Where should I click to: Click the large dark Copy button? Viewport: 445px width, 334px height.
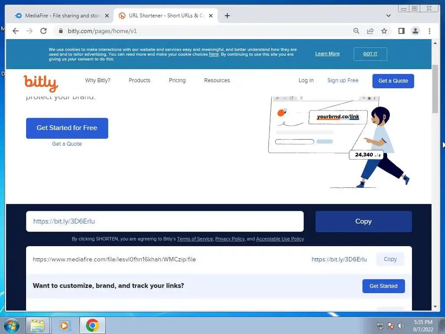coord(363,221)
